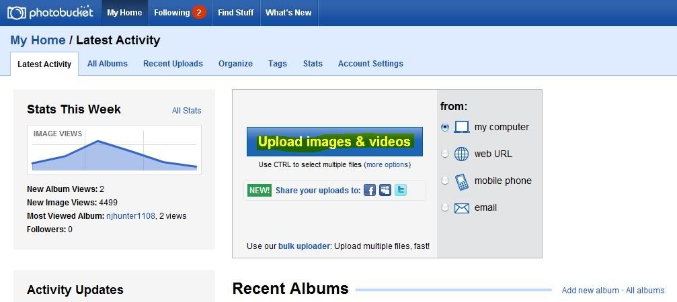Viewport: 677px width, 302px height.
Task: Switch to the Tags tab
Action: (x=277, y=63)
